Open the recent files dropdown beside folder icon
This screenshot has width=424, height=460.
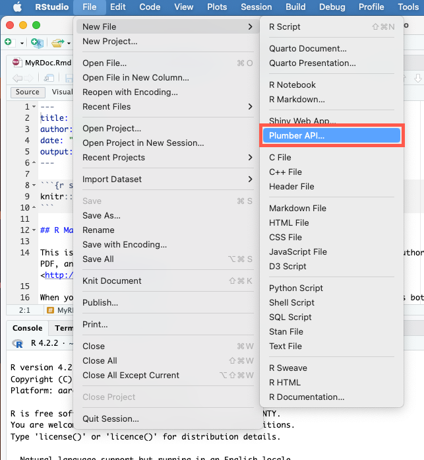(x=69, y=44)
